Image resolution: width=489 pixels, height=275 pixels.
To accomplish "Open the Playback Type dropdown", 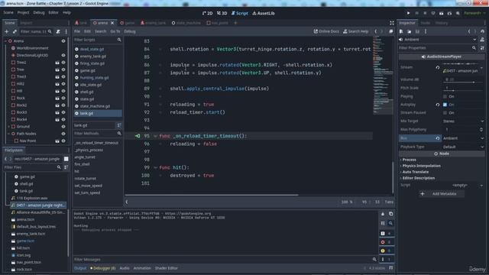I will pyautogui.click(x=463, y=147).
